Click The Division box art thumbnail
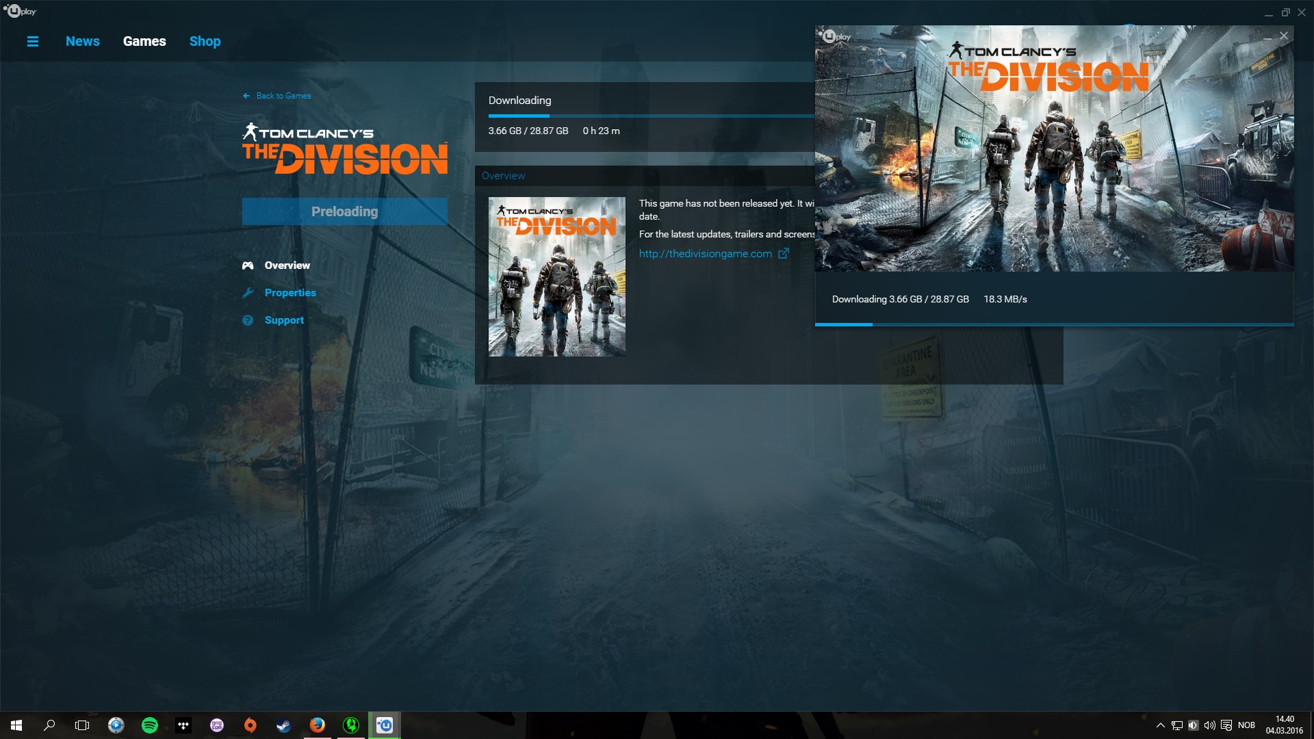This screenshot has width=1314, height=739. click(x=556, y=276)
